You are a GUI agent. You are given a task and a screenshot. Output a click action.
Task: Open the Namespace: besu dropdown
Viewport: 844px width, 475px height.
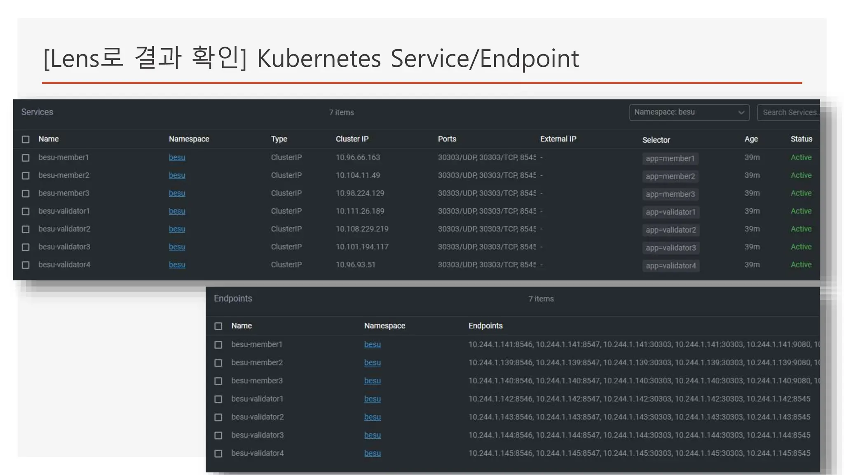tap(684, 112)
